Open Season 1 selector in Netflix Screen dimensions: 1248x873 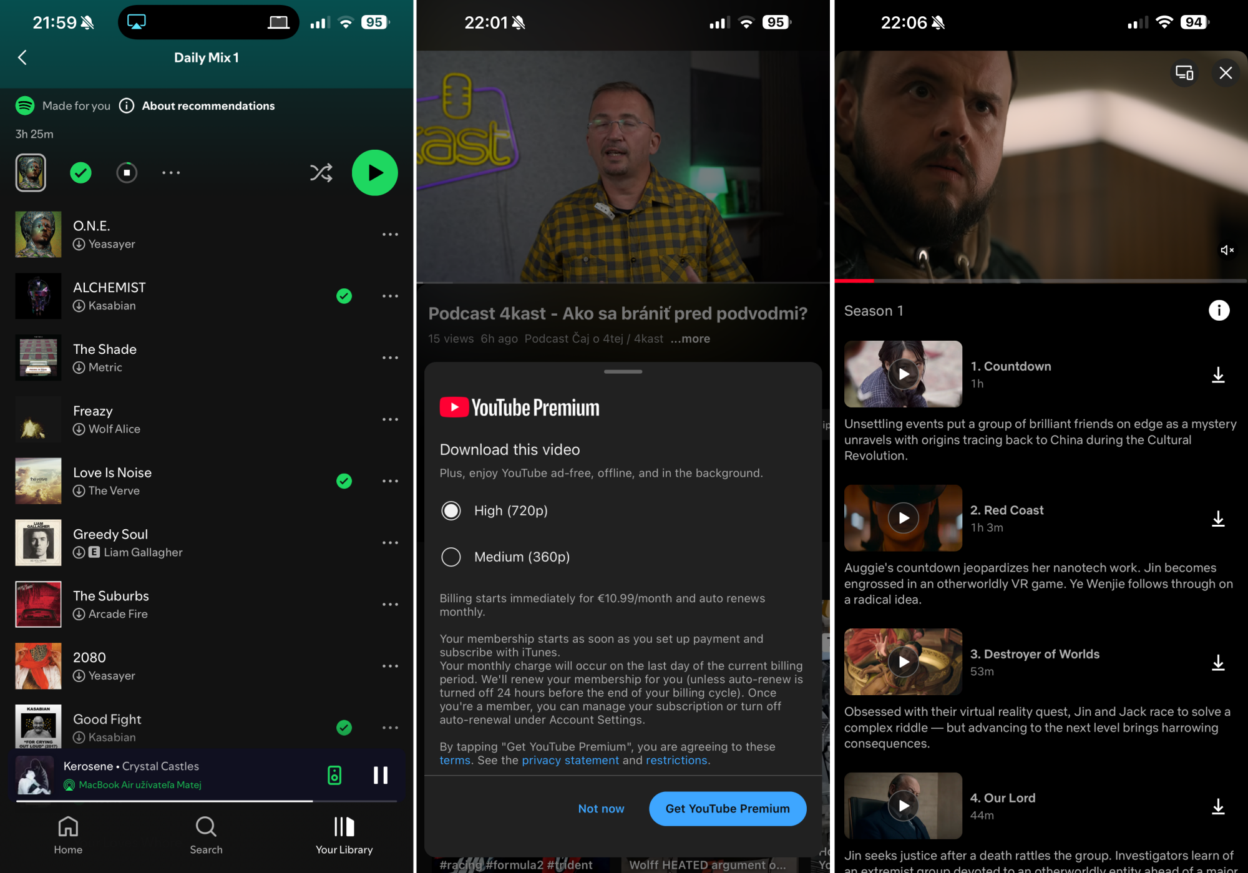[874, 311]
